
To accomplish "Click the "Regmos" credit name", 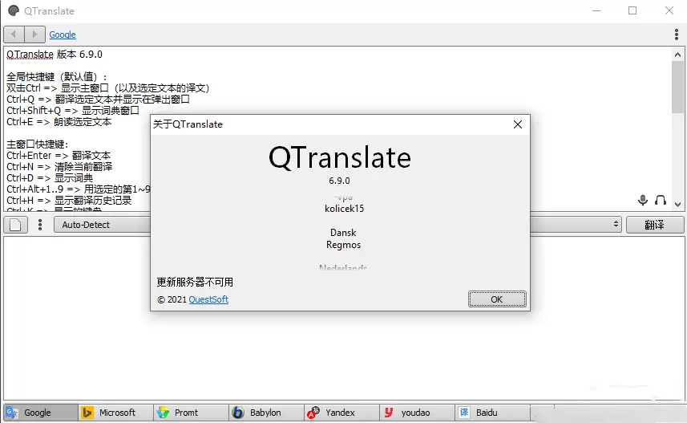I will [343, 245].
